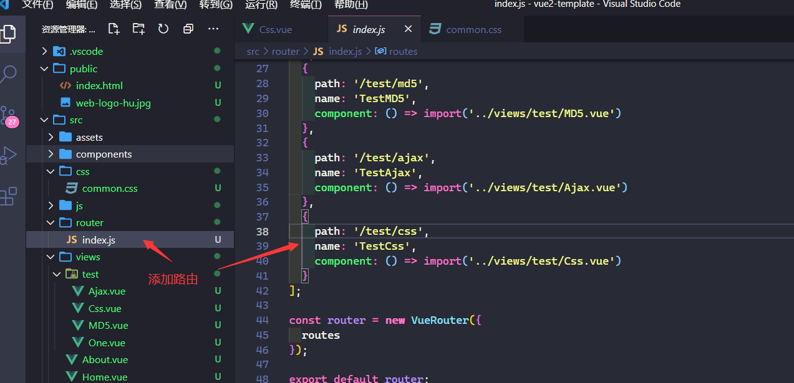This screenshot has width=794, height=383.
Task: Switch to the Css.vue editor tab
Action: point(275,29)
